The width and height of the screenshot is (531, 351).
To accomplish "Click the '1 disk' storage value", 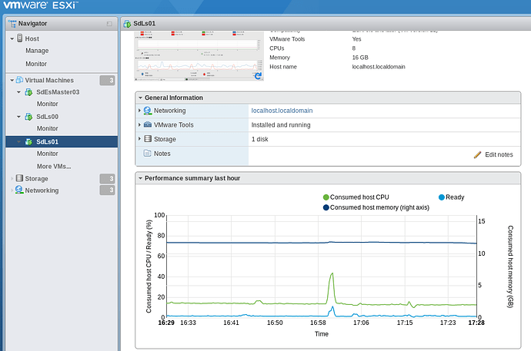I will (260, 139).
